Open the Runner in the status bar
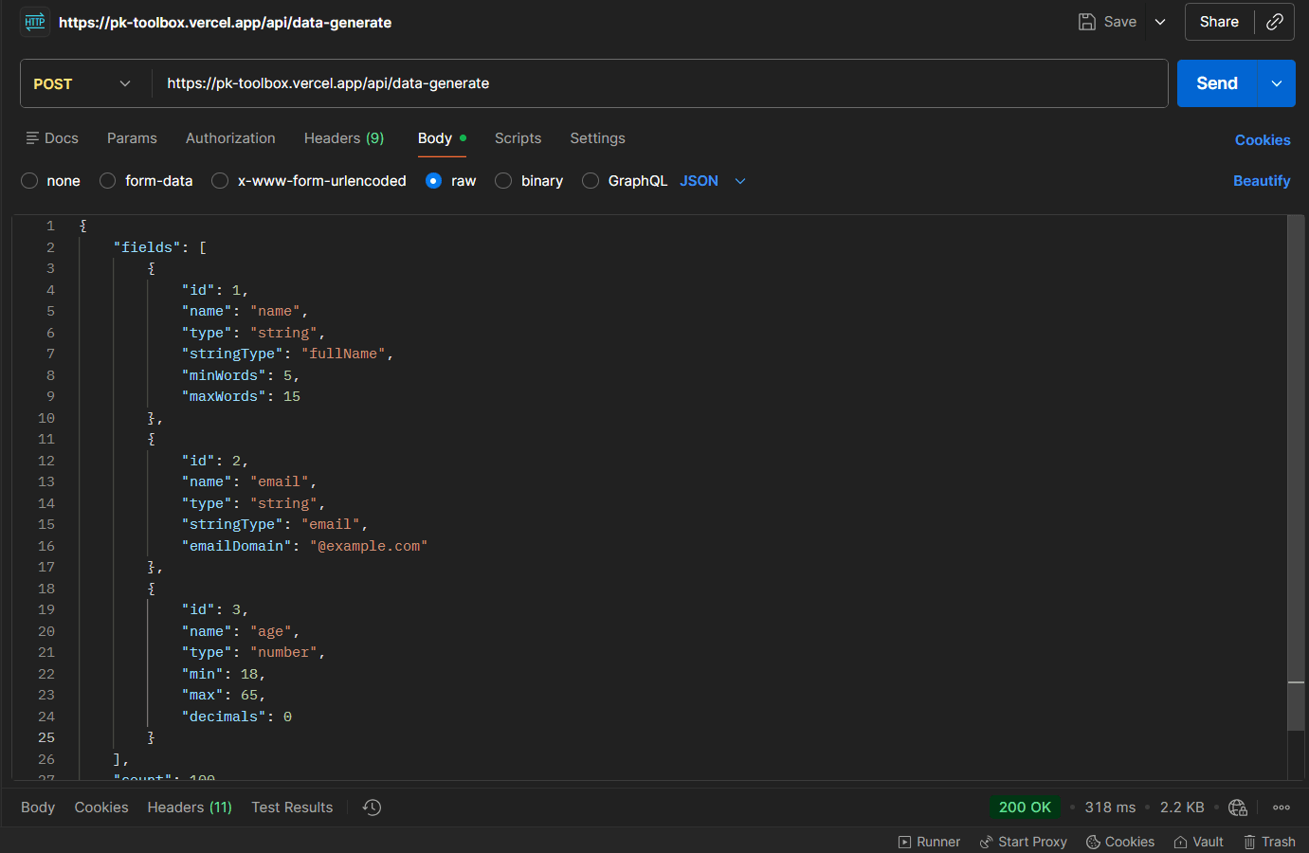1309x853 pixels. [930, 842]
